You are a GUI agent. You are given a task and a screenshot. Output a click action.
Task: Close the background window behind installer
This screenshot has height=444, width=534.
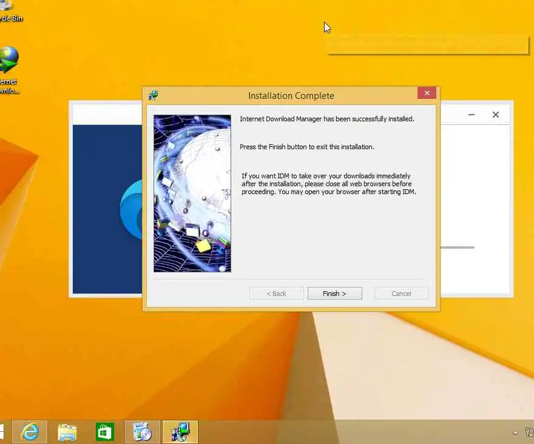pyautogui.click(x=496, y=115)
